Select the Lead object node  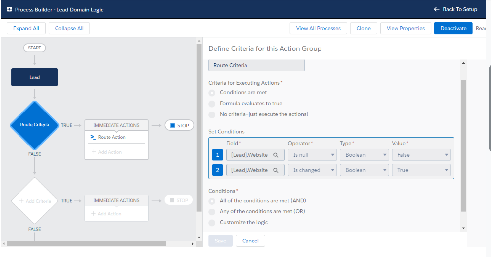35,77
